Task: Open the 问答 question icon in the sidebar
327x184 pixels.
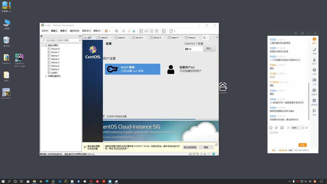Action: click(314, 72)
